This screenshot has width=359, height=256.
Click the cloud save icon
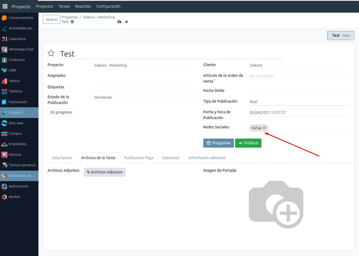pyautogui.click(x=119, y=22)
